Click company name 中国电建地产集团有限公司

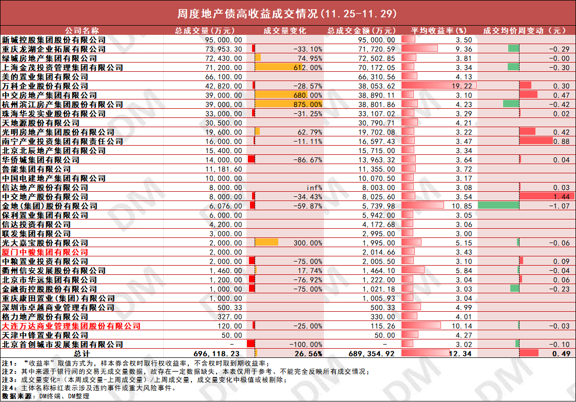(53, 178)
